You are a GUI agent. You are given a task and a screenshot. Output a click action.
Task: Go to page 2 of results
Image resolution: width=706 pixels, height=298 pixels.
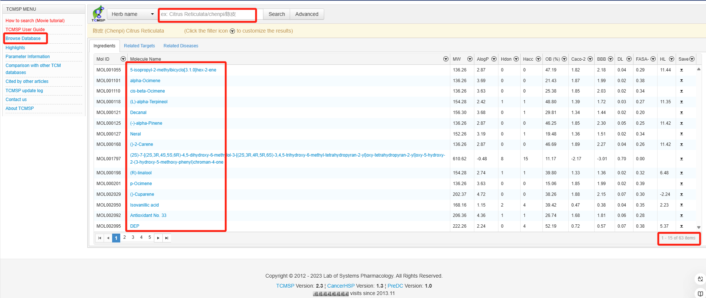click(x=125, y=237)
